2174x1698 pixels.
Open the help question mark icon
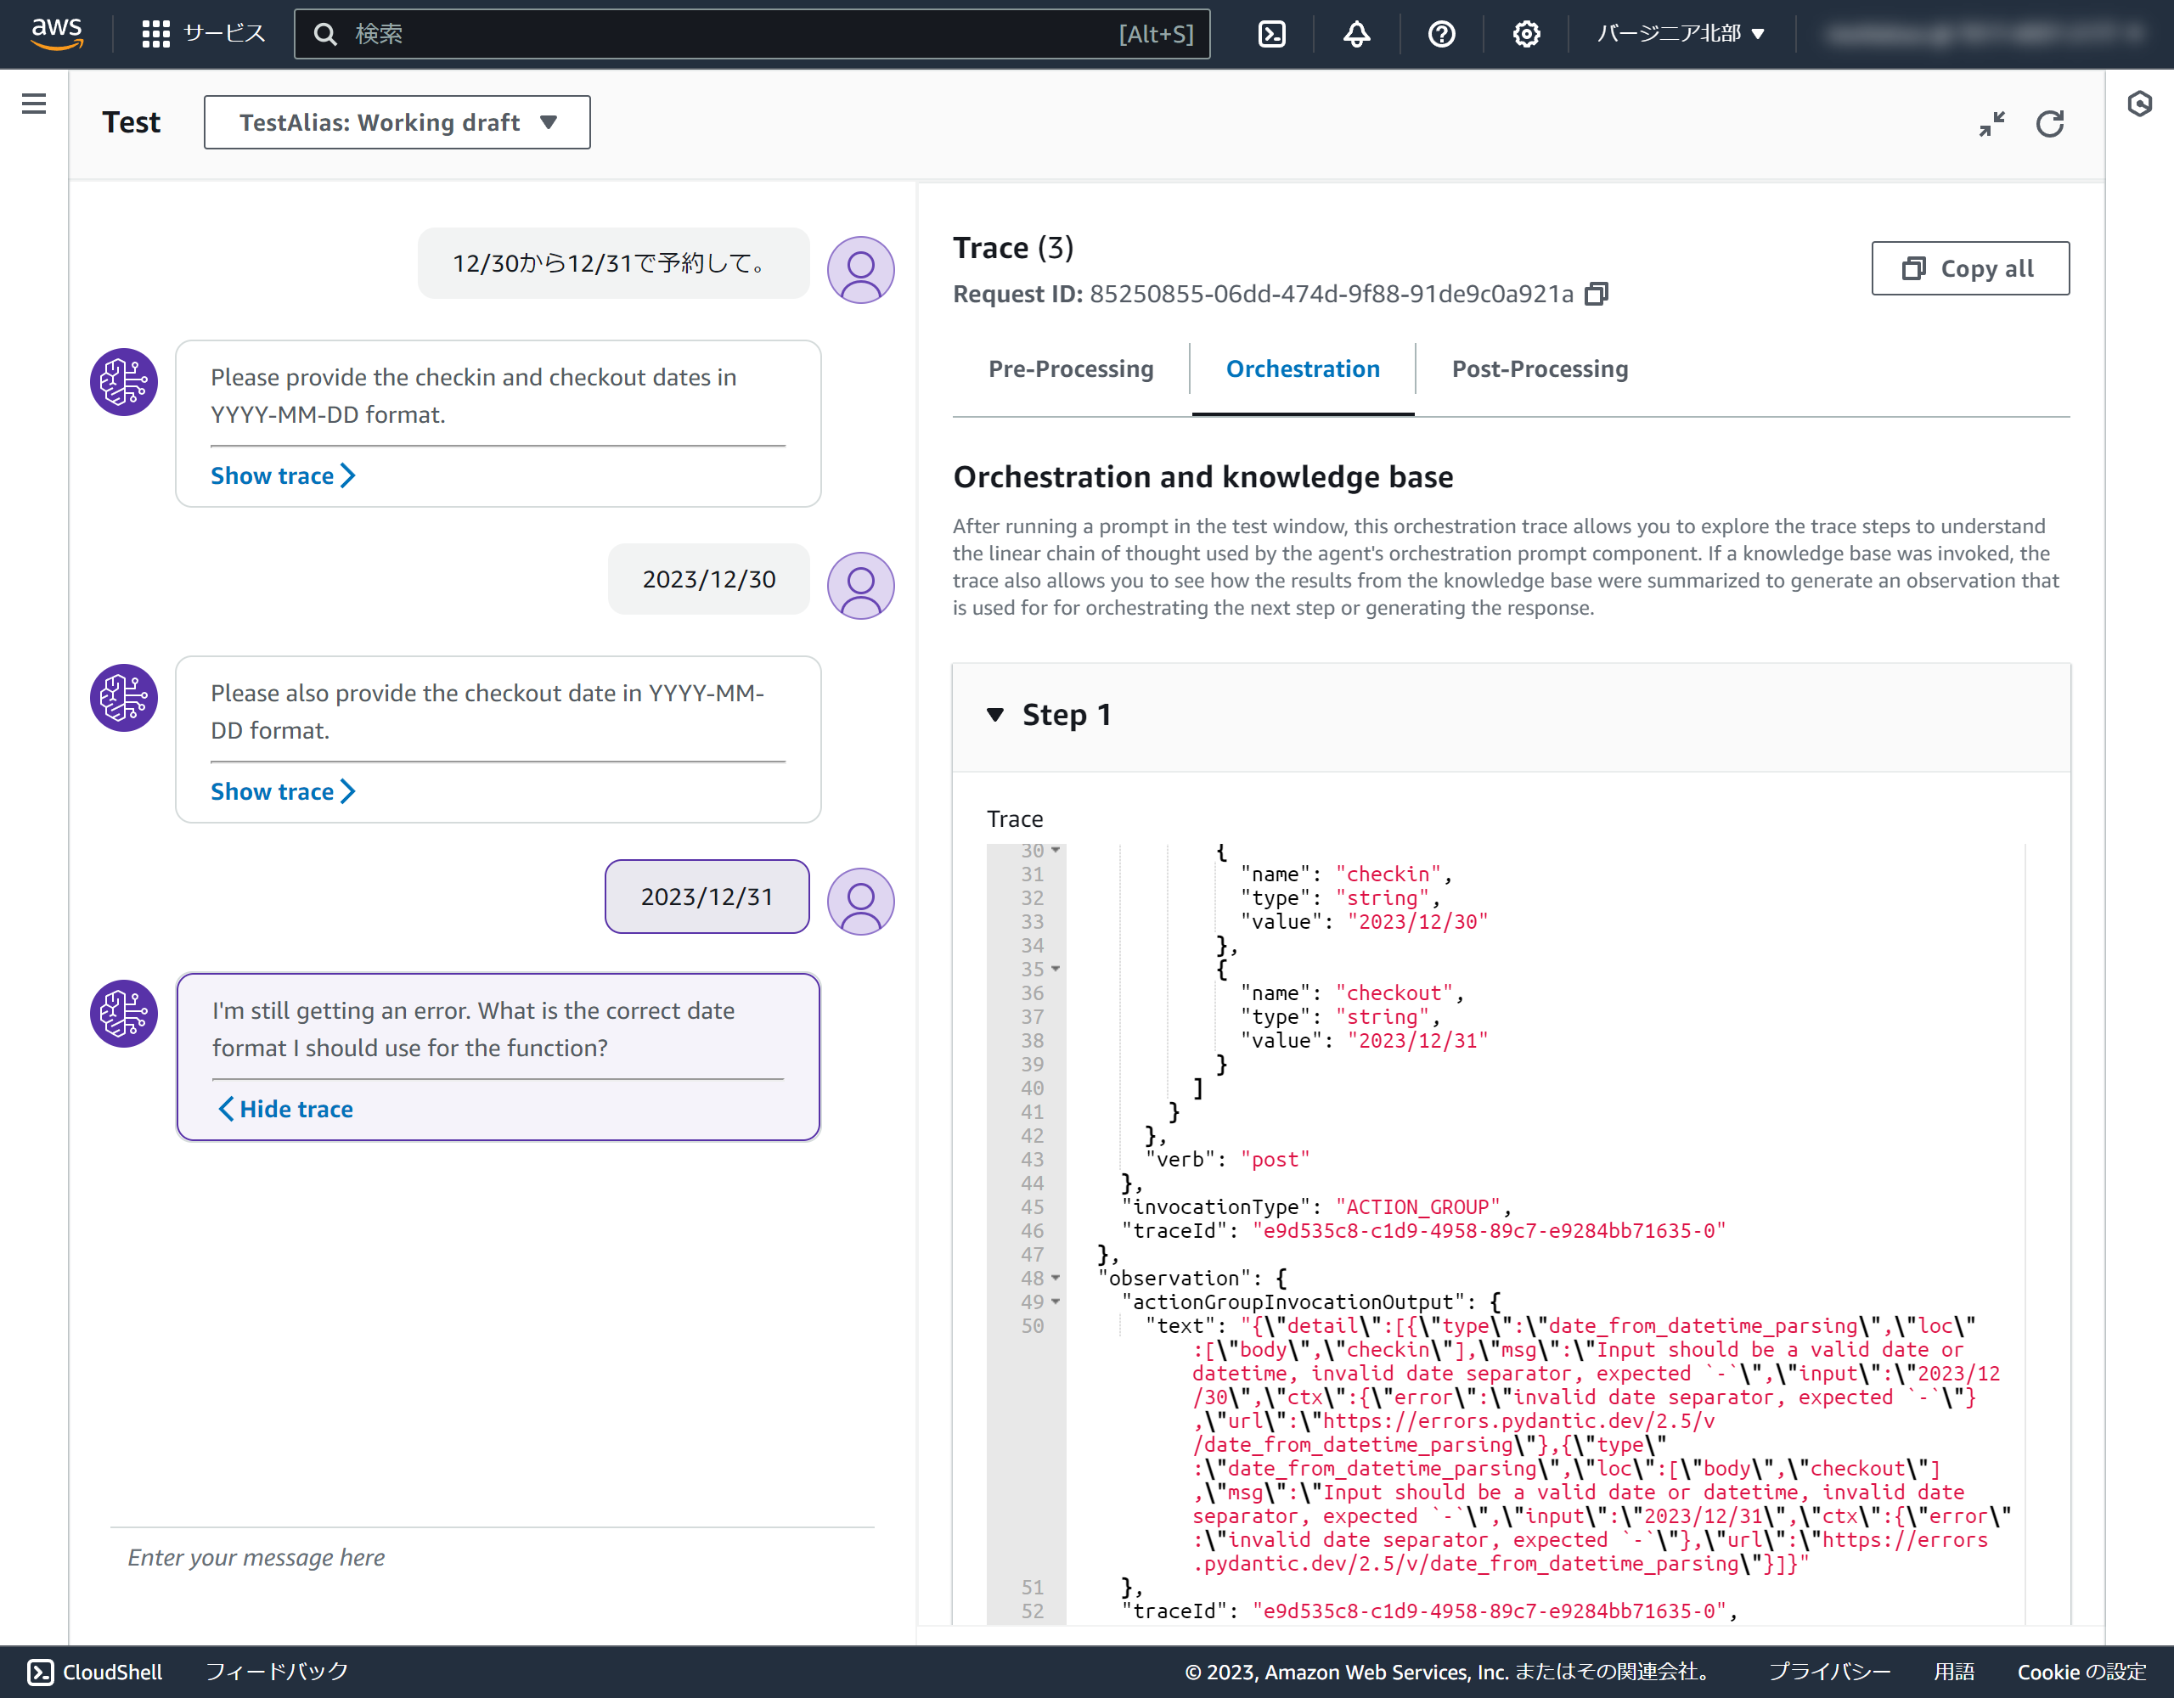tap(1440, 34)
